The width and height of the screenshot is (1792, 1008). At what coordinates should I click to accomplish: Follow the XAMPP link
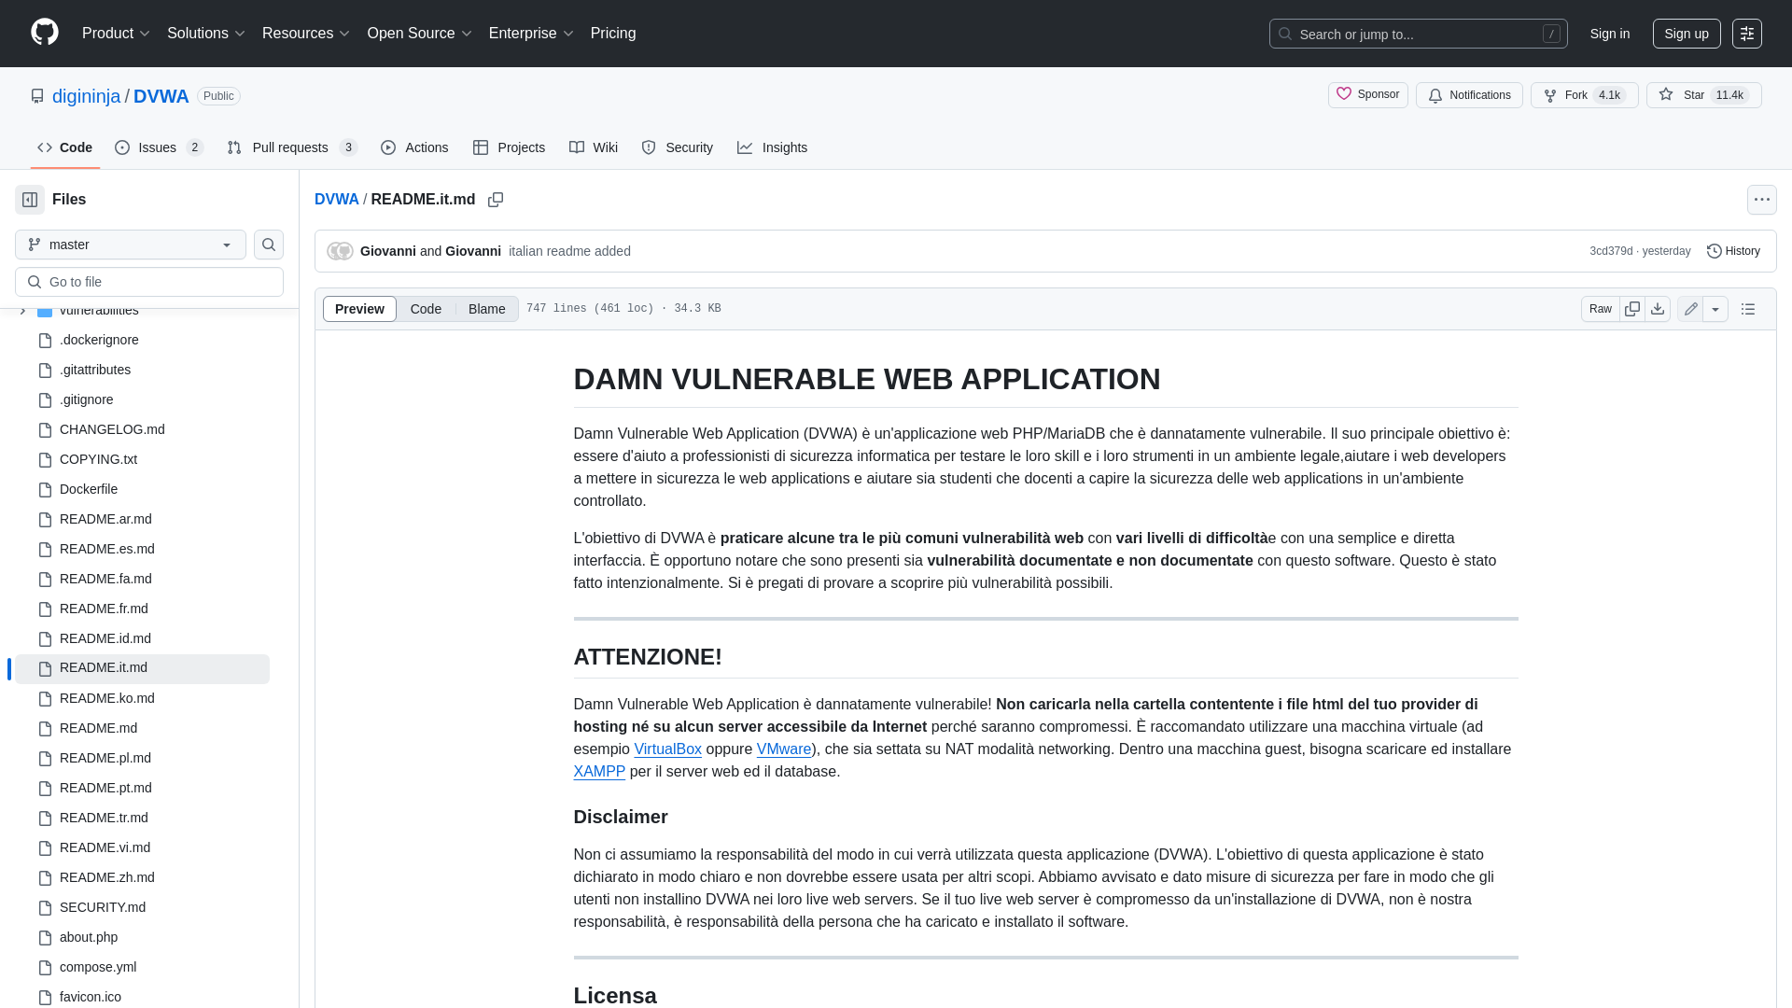[599, 772]
